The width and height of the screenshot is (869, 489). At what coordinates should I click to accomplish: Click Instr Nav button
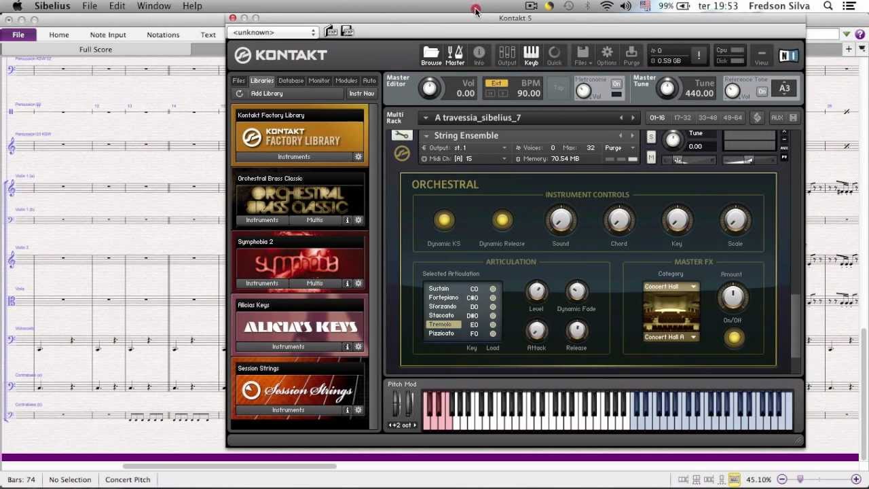tap(362, 94)
